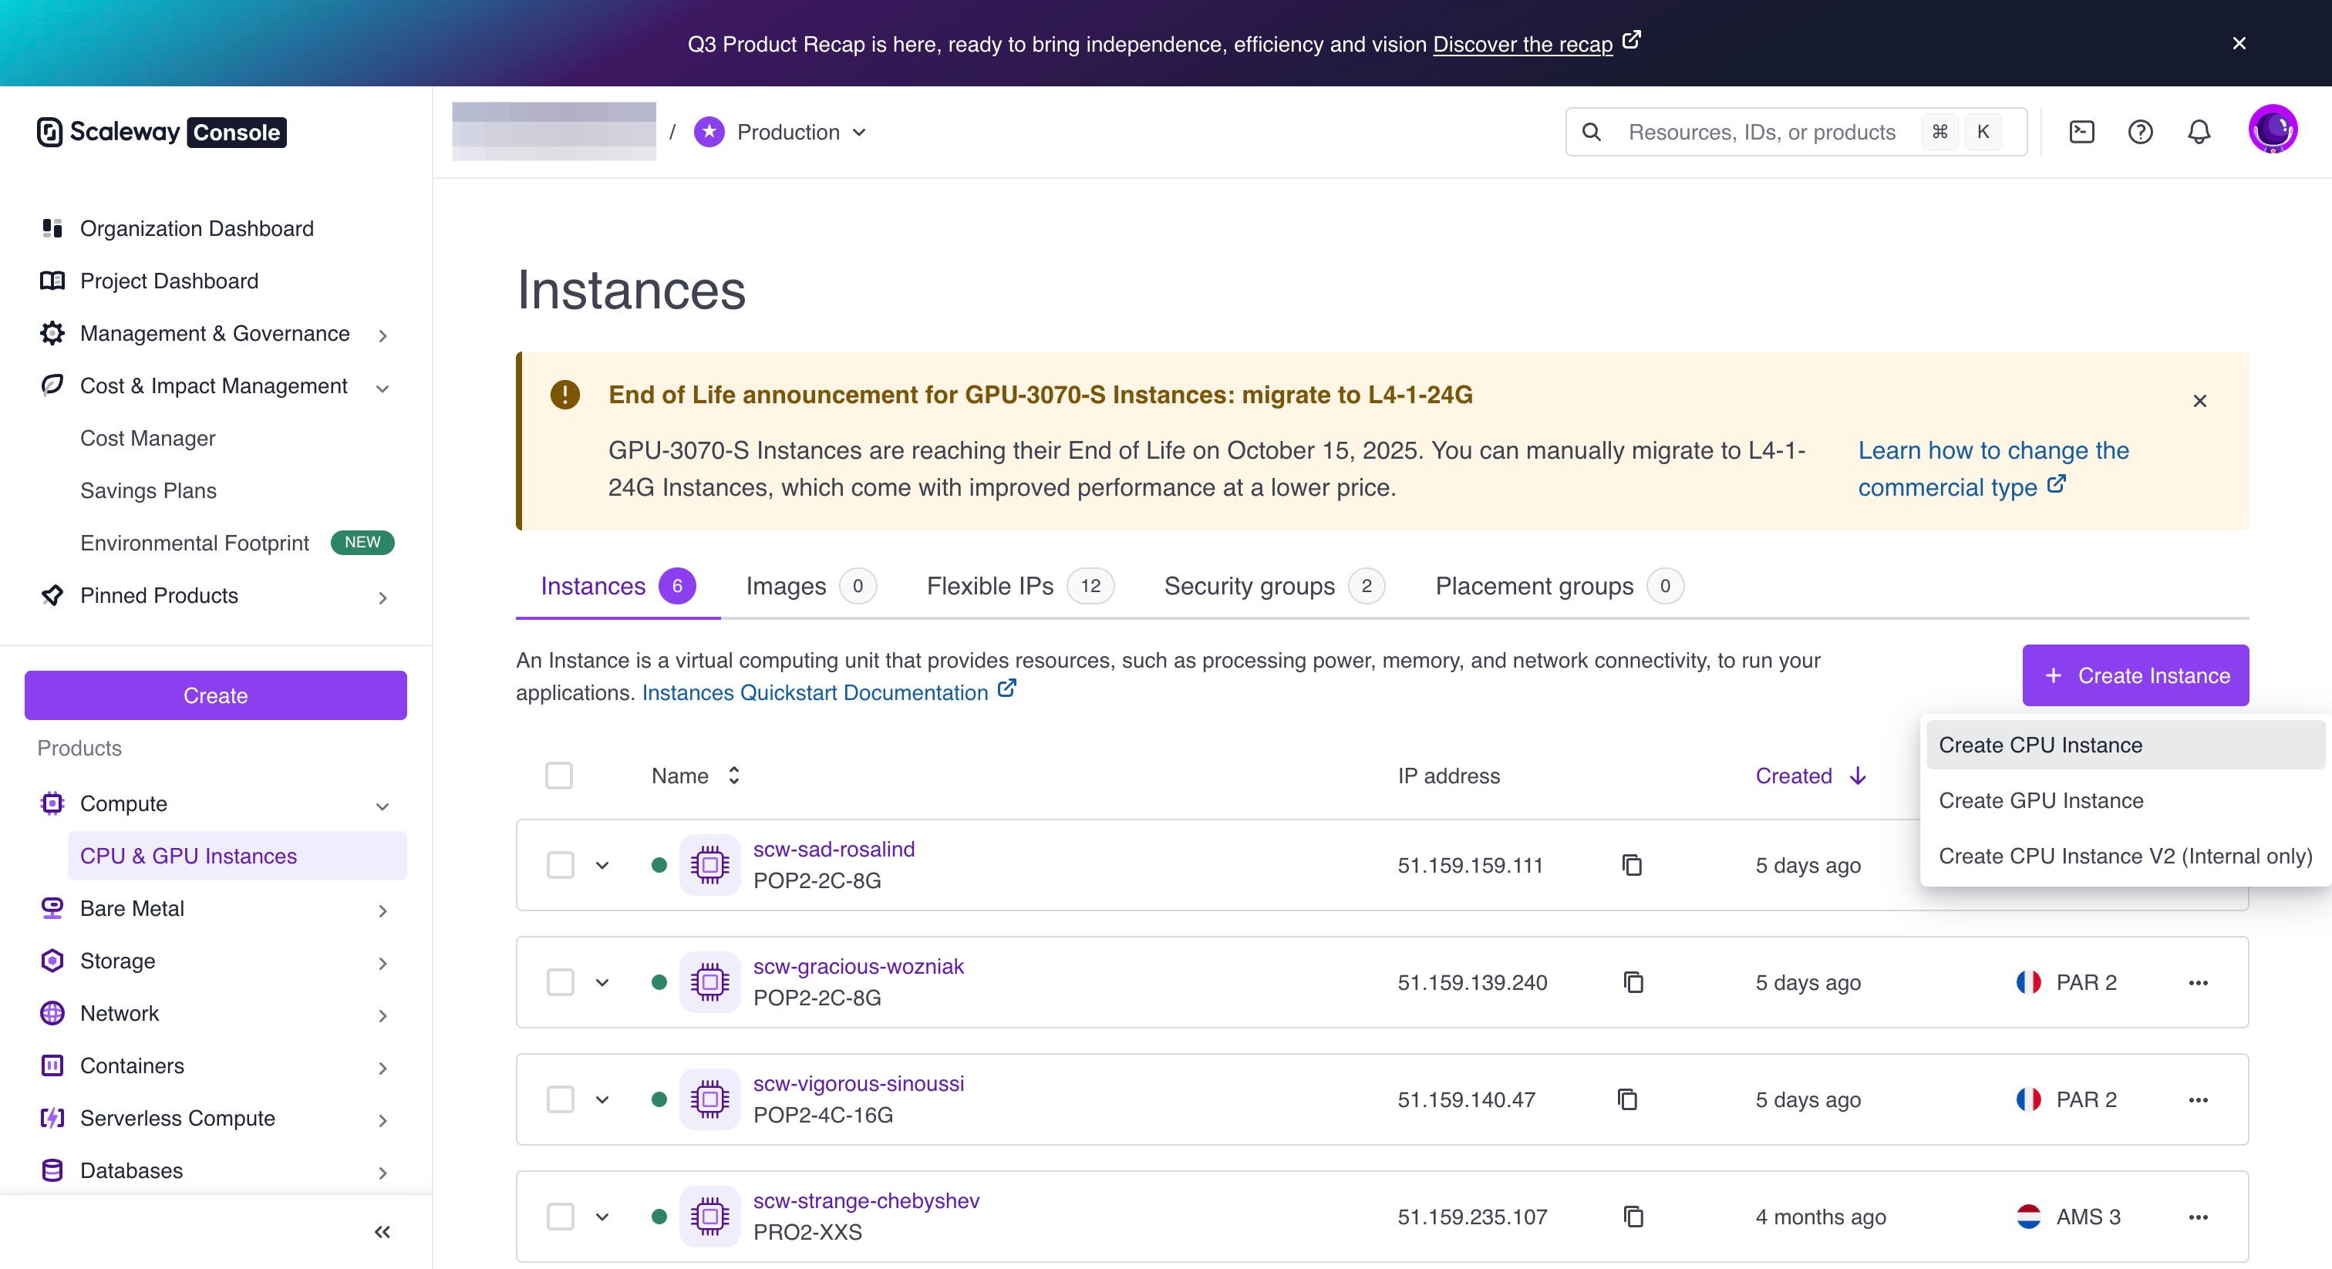Click the help question mark icon
The height and width of the screenshot is (1269, 2332).
pyautogui.click(x=2140, y=132)
